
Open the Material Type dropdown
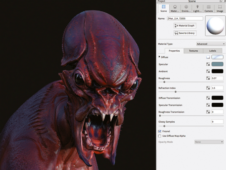(x=211, y=44)
